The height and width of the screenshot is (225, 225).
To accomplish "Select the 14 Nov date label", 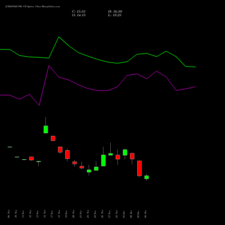I will 45,214.
